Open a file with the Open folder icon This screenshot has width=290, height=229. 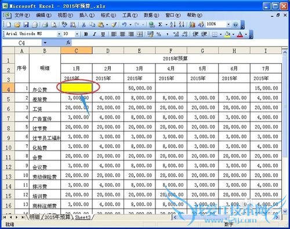point(17,24)
